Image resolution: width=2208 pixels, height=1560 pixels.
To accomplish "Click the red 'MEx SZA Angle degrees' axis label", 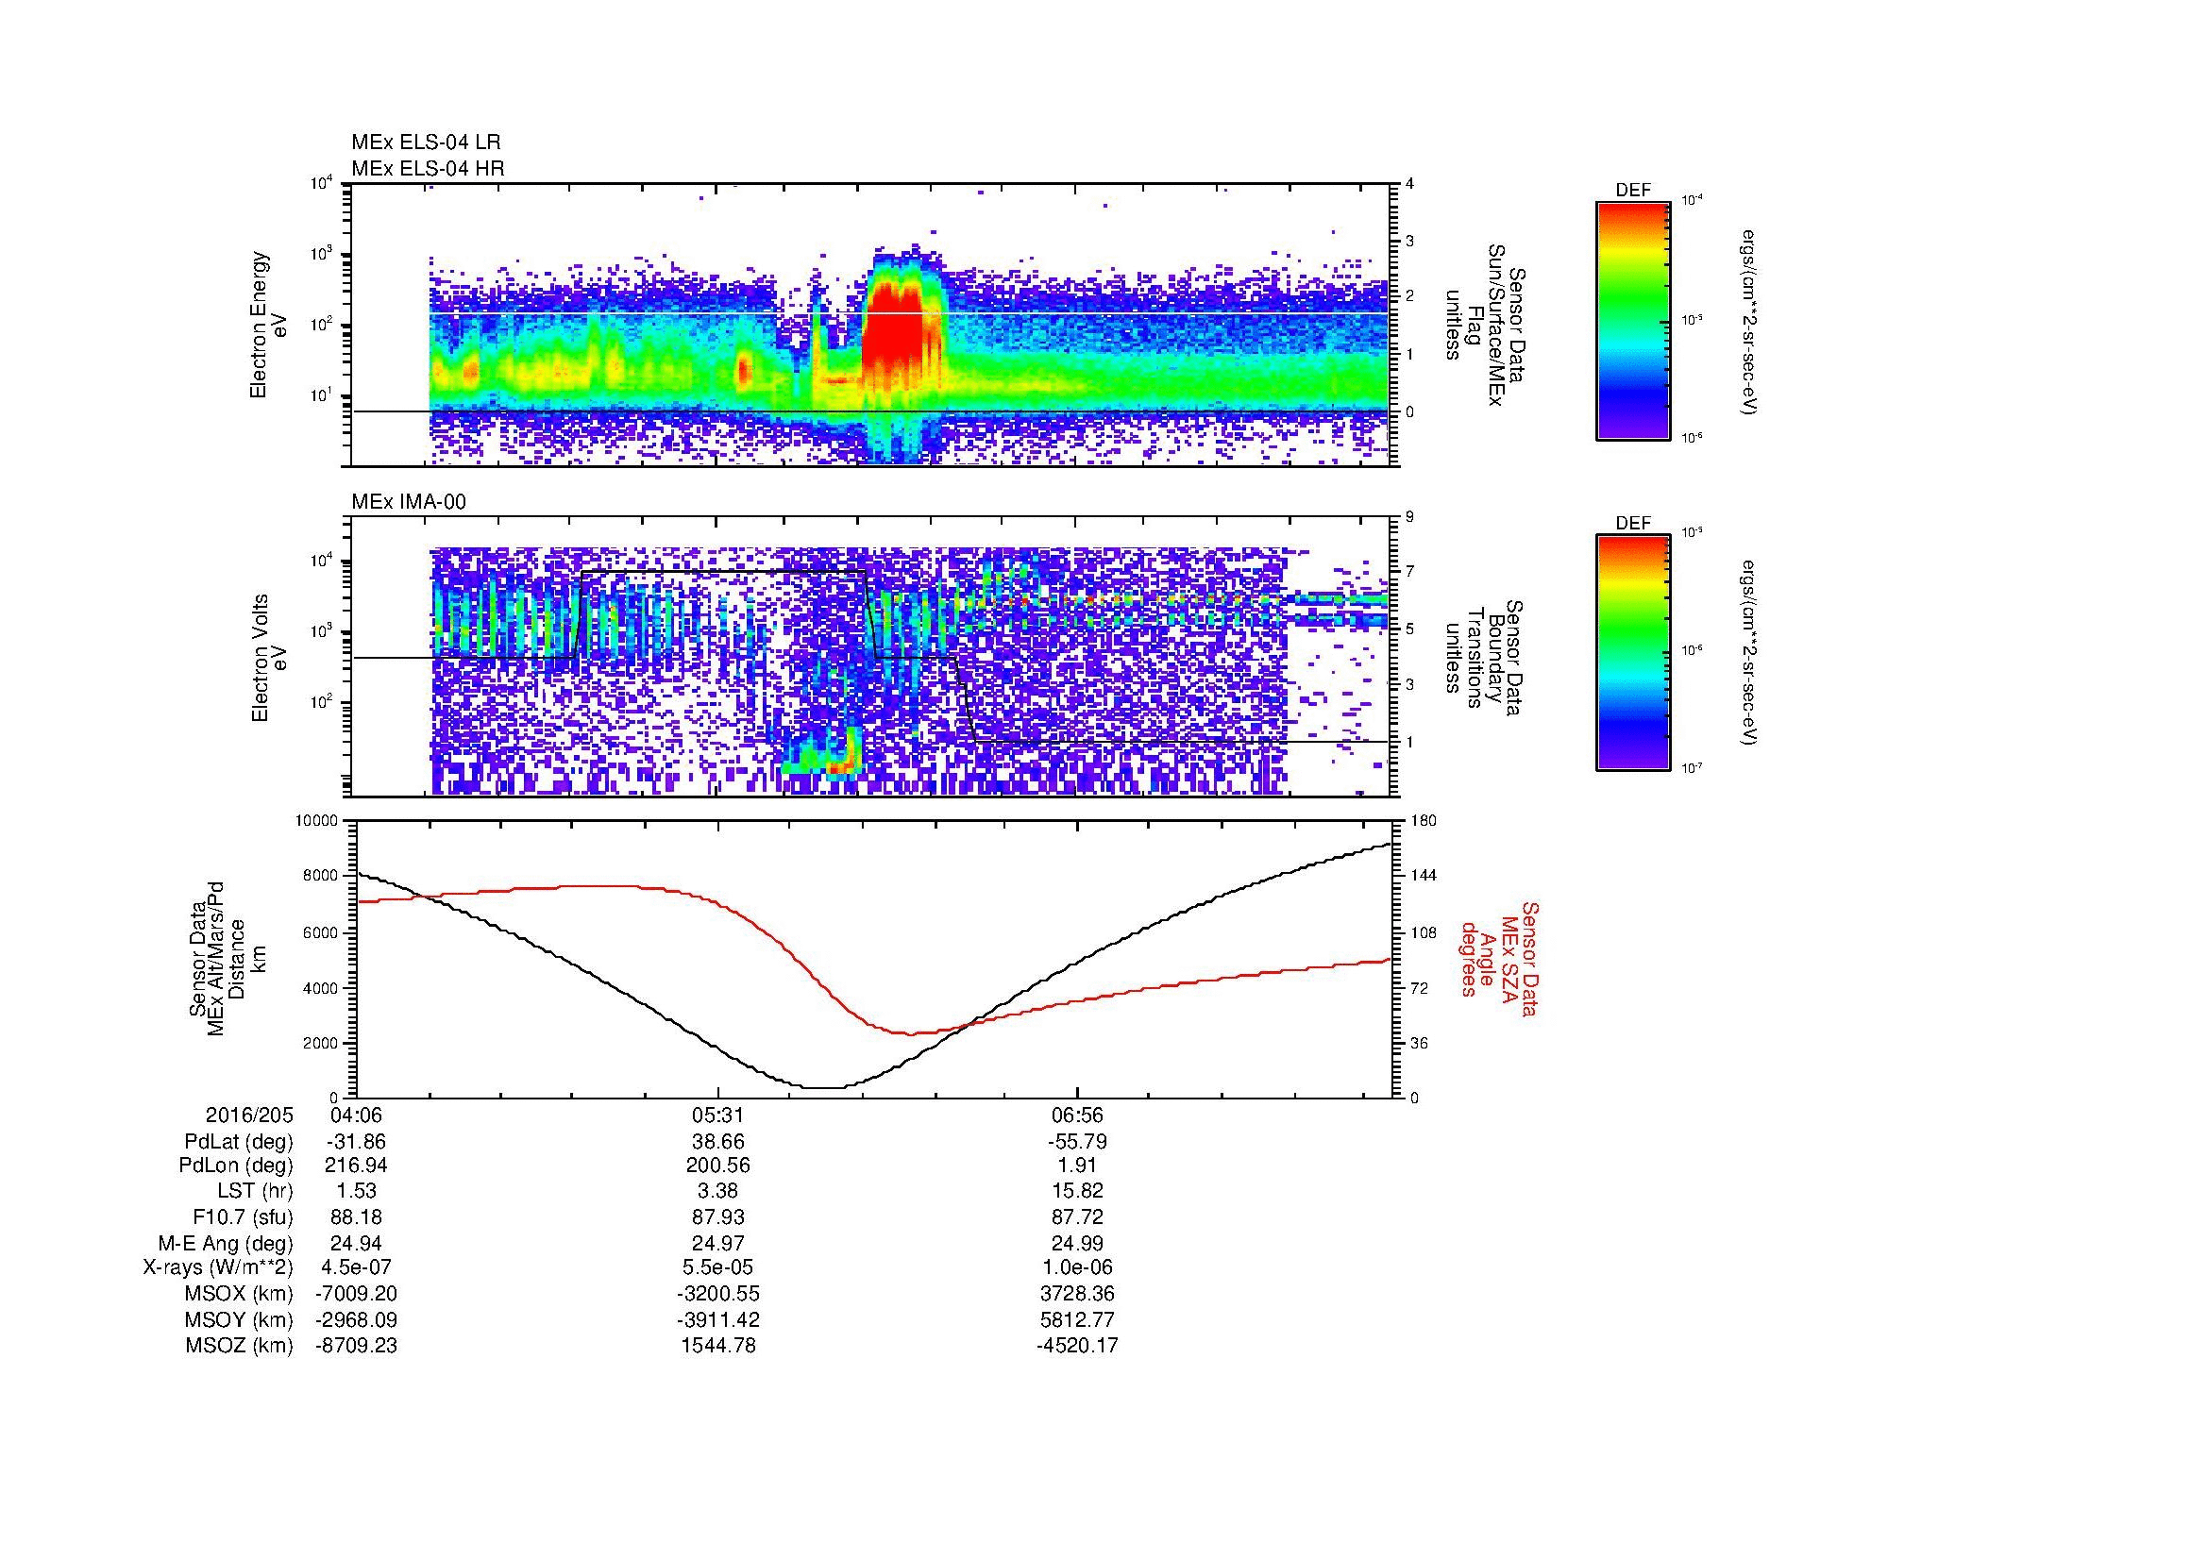I will coord(1499,958).
